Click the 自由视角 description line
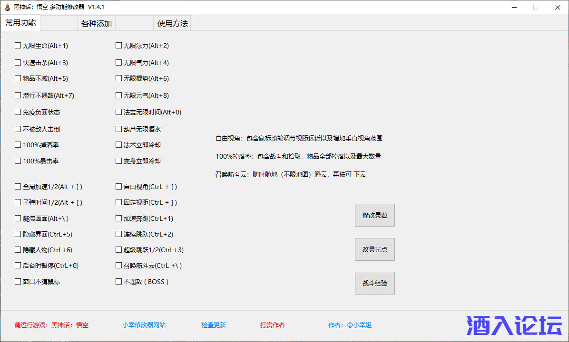This screenshot has height=342, width=569. coord(299,138)
